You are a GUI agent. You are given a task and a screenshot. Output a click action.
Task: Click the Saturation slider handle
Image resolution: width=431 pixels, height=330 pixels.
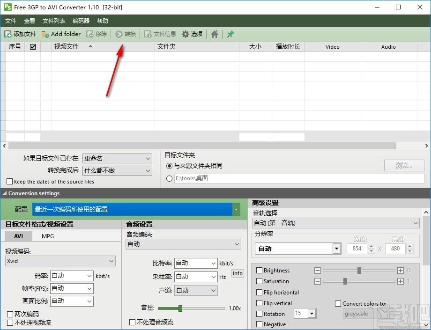(345, 281)
